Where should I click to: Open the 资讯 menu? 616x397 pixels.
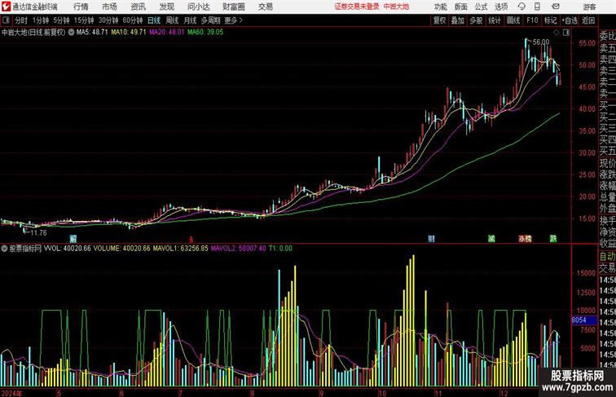point(138,7)
